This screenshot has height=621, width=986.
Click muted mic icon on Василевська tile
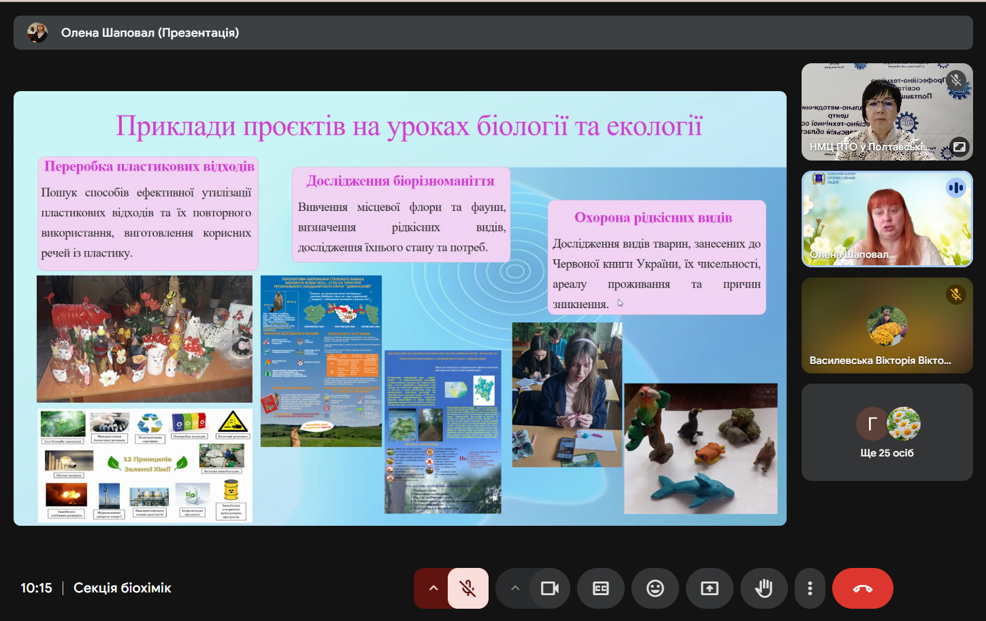click(955, 295)
